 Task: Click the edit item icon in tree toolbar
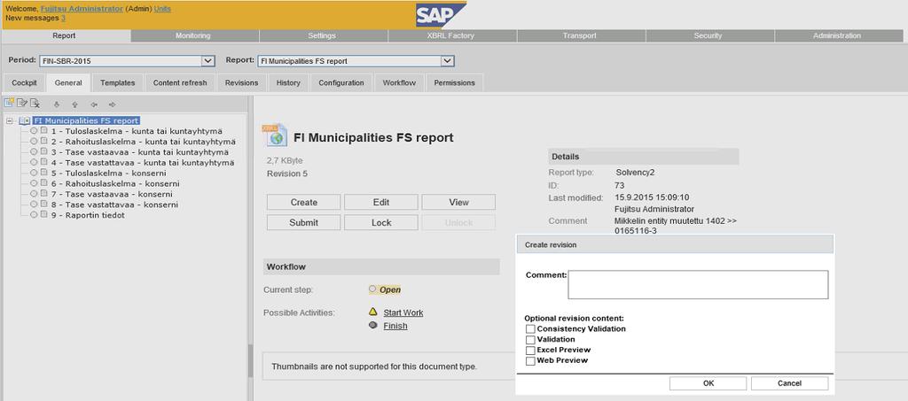coord(22,104)
